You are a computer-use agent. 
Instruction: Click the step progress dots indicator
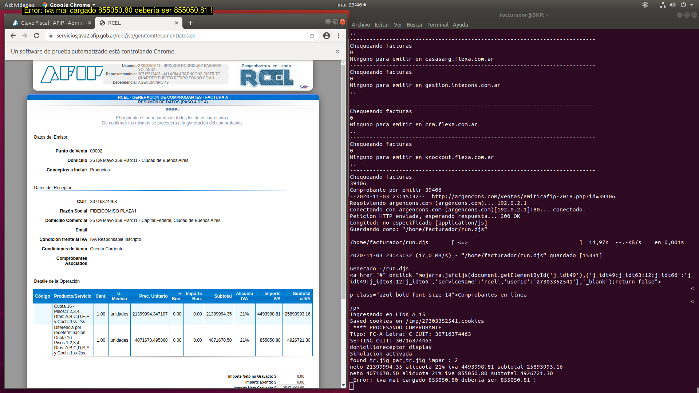point(173,109)
